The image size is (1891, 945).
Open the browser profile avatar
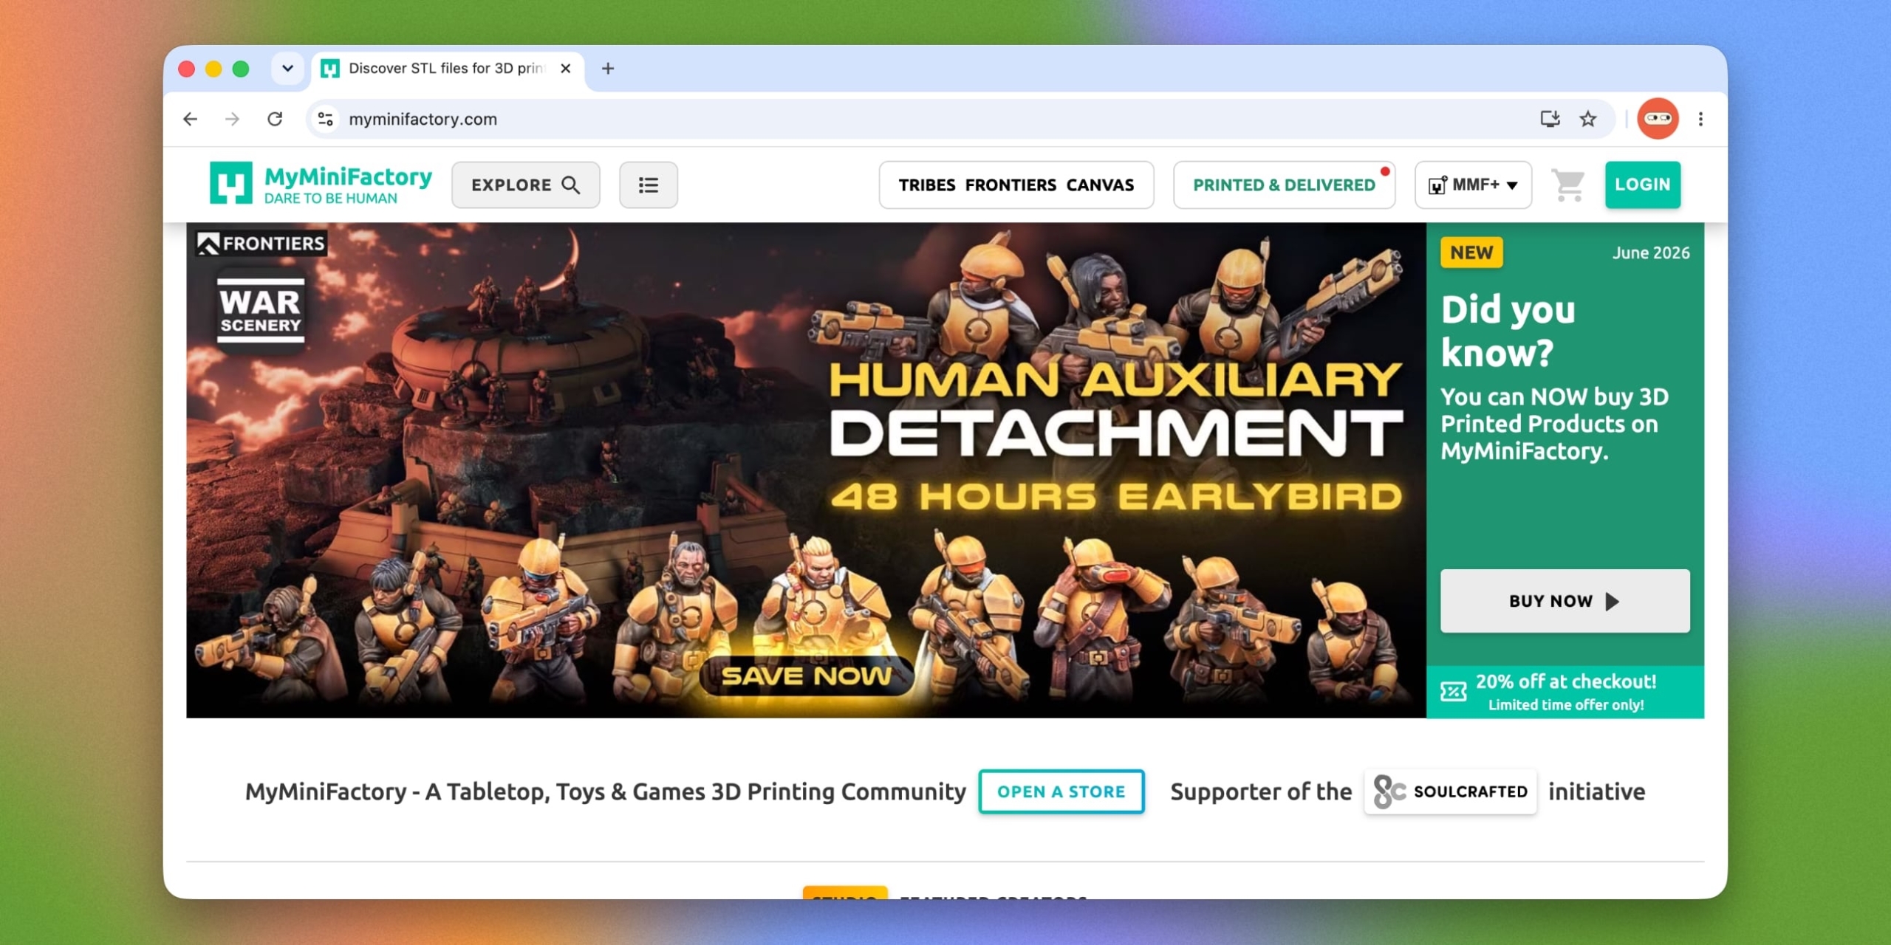(x=1658, y=119)
